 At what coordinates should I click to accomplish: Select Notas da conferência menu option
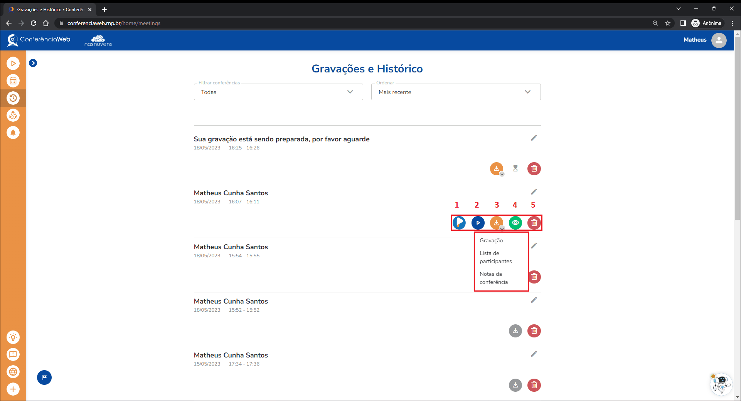point(493,278)
